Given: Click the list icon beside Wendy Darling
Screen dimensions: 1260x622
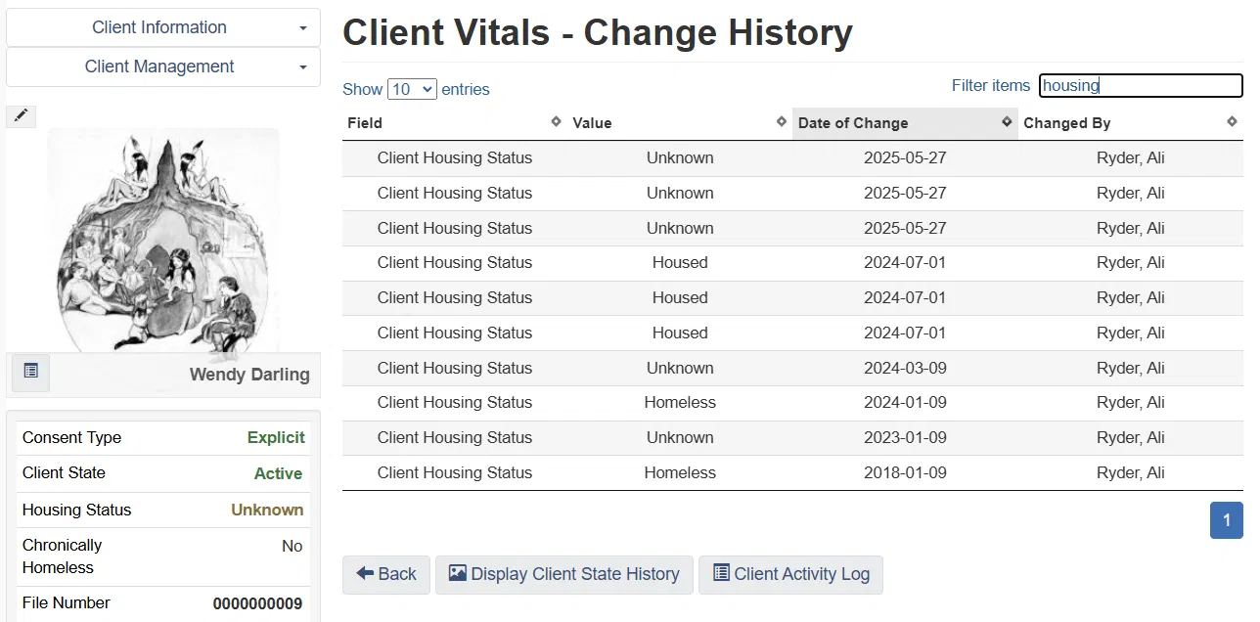Looking at the screenshot, I should point(31,372).
